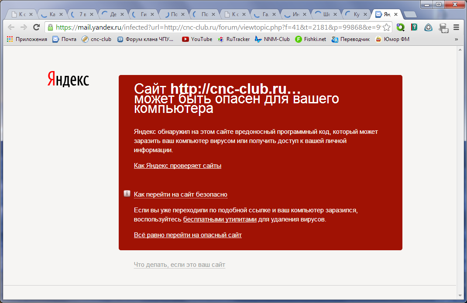Switch to the tab labeled Ги
Viewport: 467px width, 303px height.
pyautogui.click(x=143, y=14)
